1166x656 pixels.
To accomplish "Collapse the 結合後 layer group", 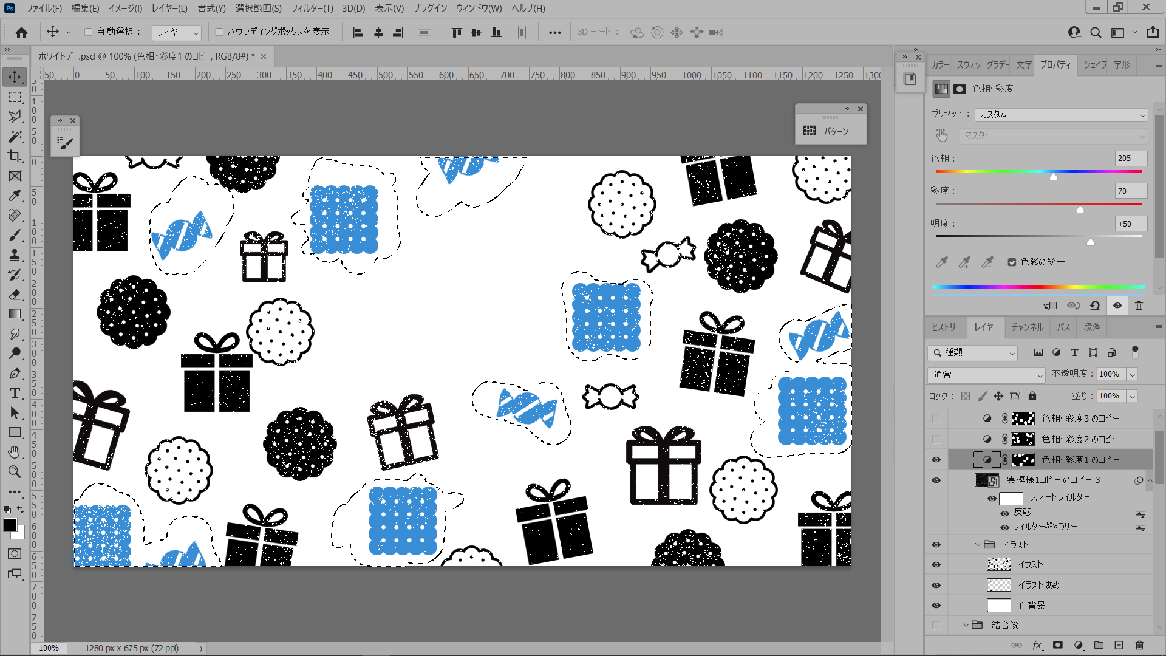I will click(966, 625).
